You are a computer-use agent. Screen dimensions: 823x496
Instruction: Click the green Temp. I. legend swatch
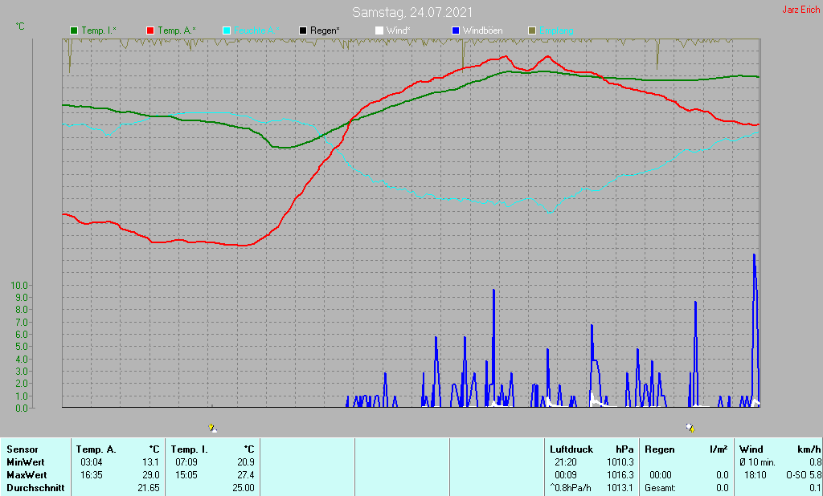(74, 31)
